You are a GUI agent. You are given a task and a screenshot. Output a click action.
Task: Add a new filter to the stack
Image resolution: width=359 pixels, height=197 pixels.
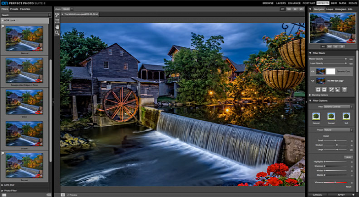tap(318, 89)
